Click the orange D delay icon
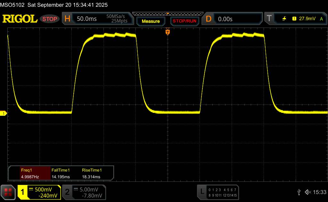 coord(209,19)
